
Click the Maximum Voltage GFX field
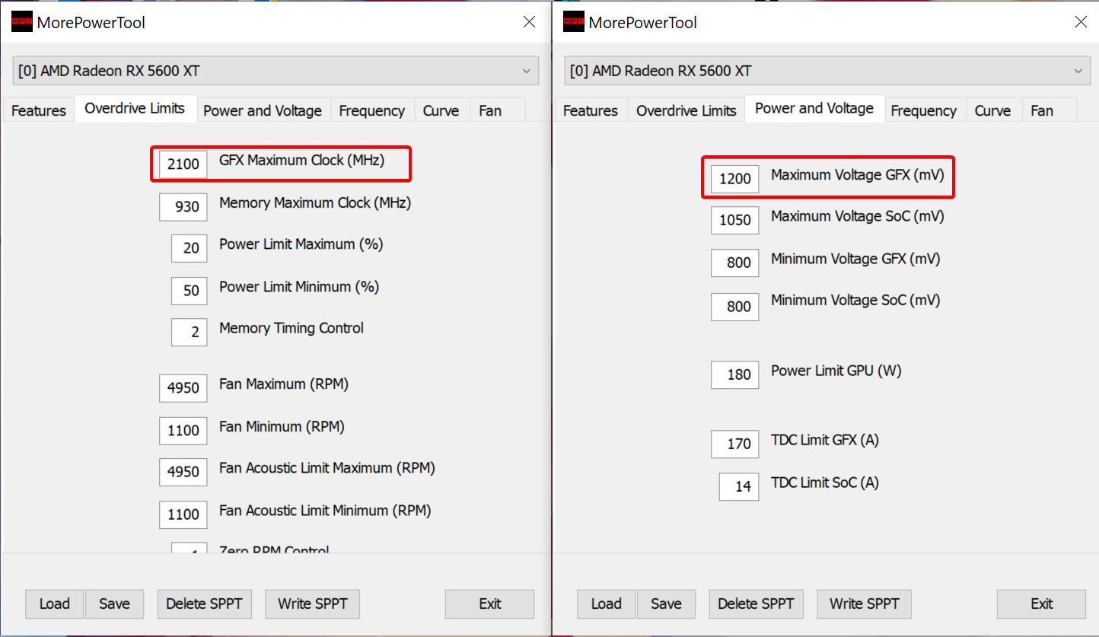coord(735,179)
